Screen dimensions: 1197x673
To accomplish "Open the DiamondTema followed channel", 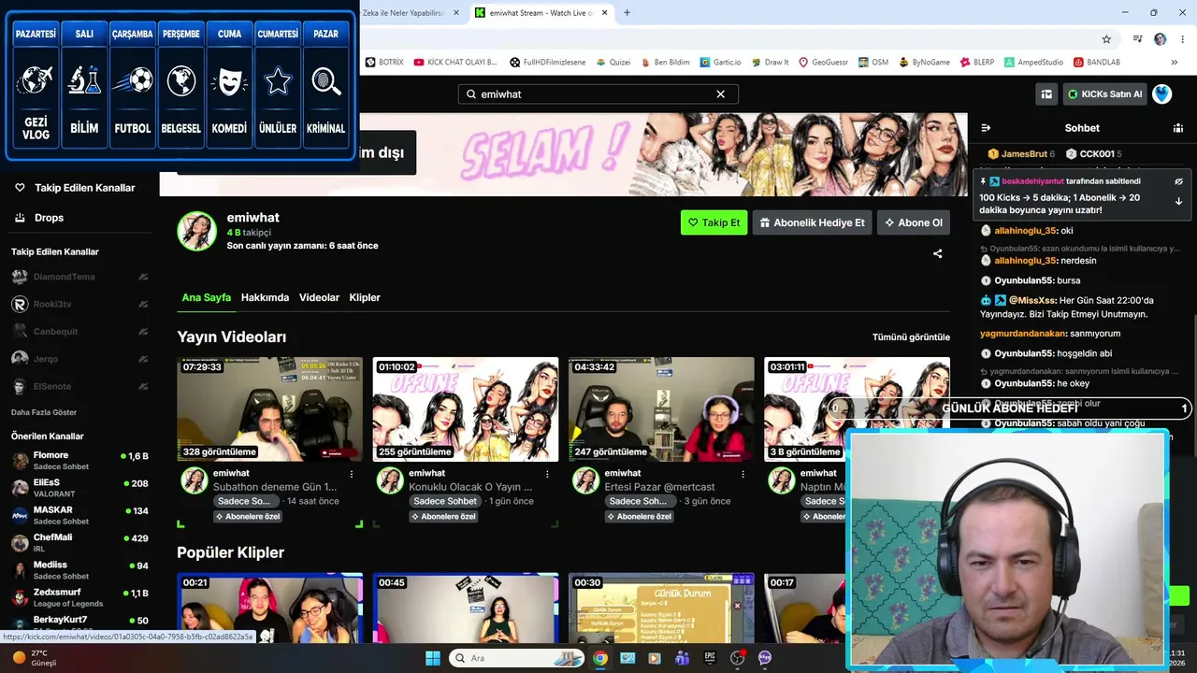I will [x=79, y=277].
